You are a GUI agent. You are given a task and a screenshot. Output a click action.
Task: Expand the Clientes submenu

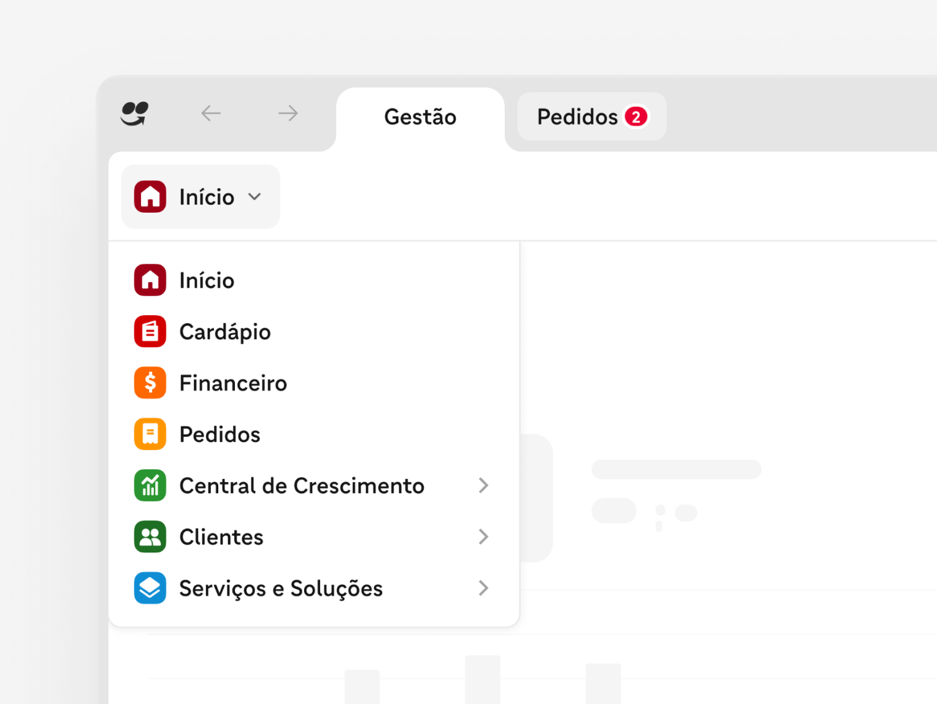484,537
